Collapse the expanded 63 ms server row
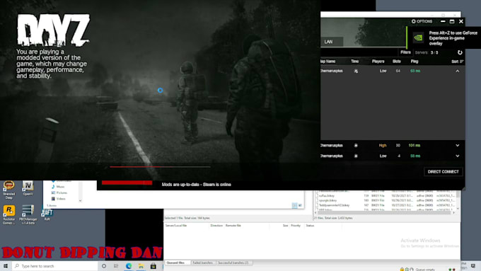This screenshot has height=271, width=481. tap(458, 71)
